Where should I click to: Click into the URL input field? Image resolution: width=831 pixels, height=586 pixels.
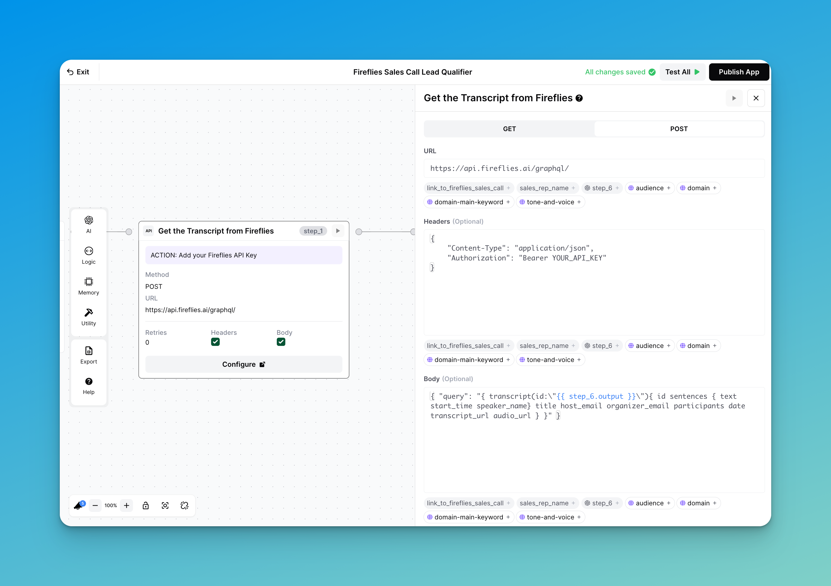click(594, 168)
